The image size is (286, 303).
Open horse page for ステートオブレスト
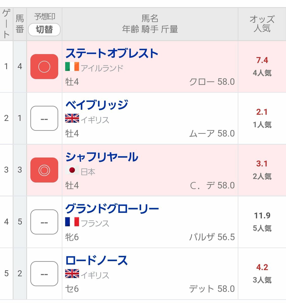[x=112, y=54]
